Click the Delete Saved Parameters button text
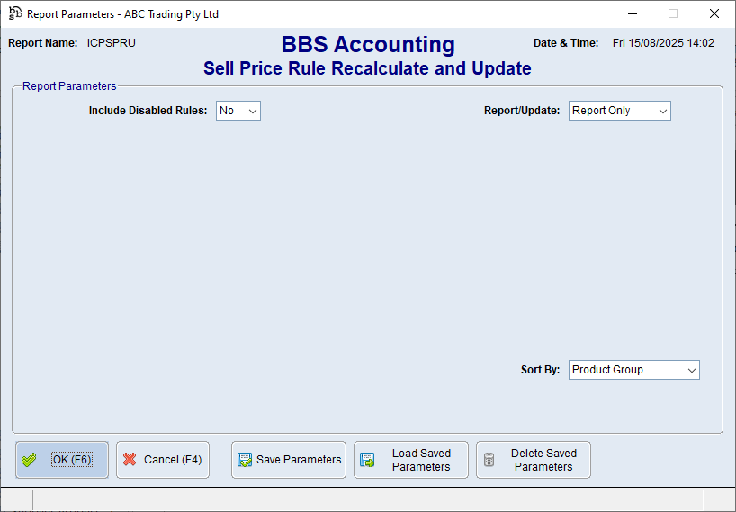 click(543, 460)
